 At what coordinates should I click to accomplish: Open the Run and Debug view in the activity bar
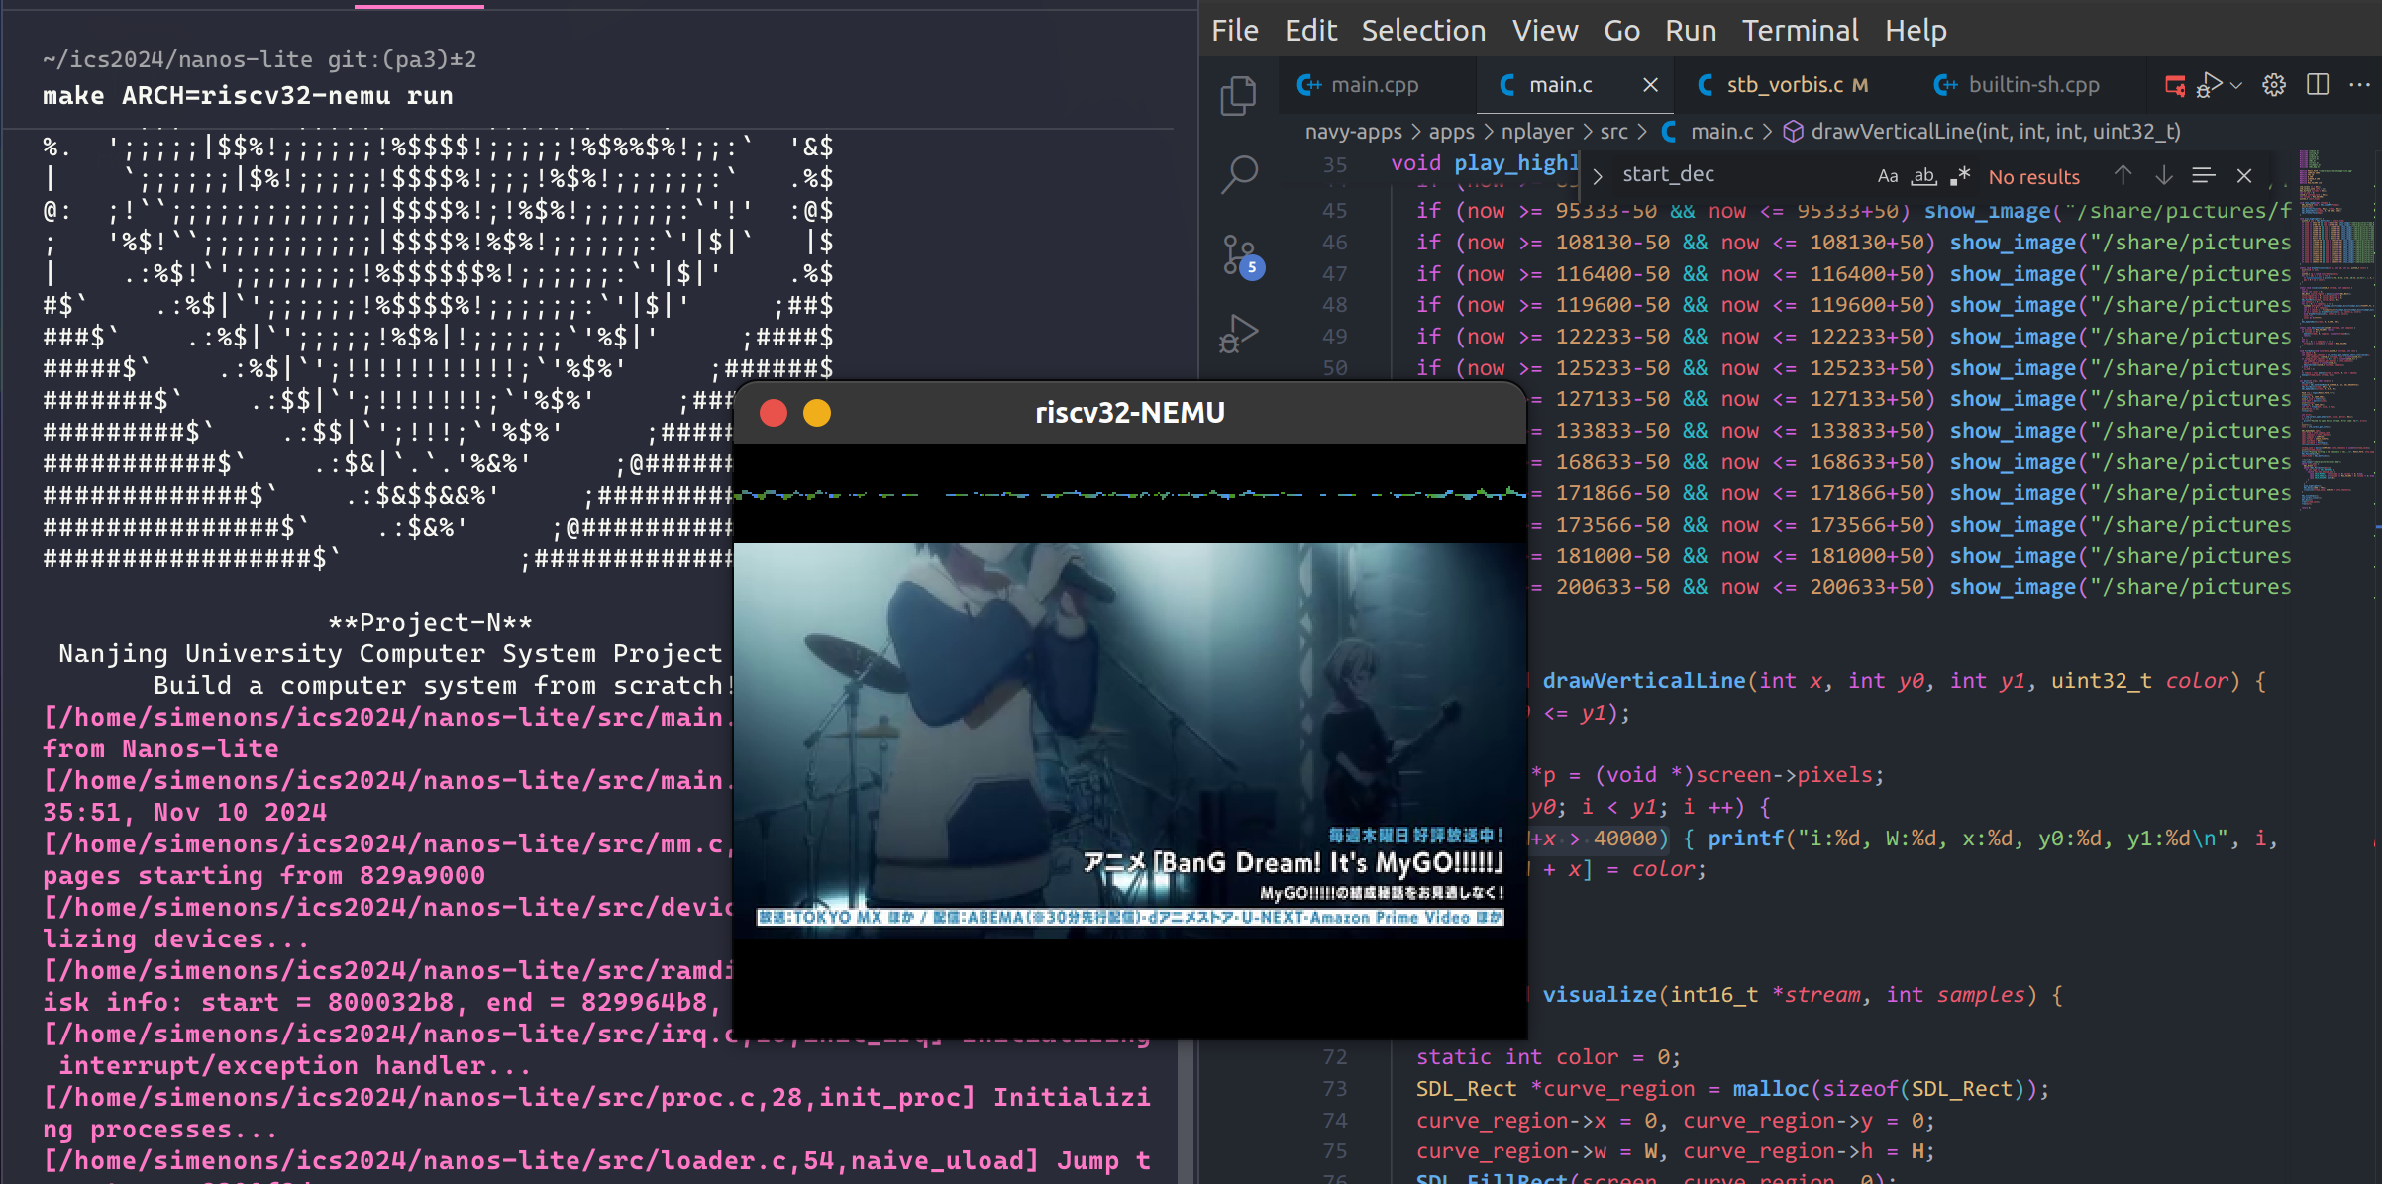coord(1239,334)
